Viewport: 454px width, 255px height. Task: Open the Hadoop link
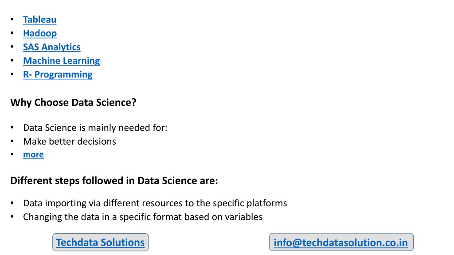pyautogui.click(x=40, y=33)
